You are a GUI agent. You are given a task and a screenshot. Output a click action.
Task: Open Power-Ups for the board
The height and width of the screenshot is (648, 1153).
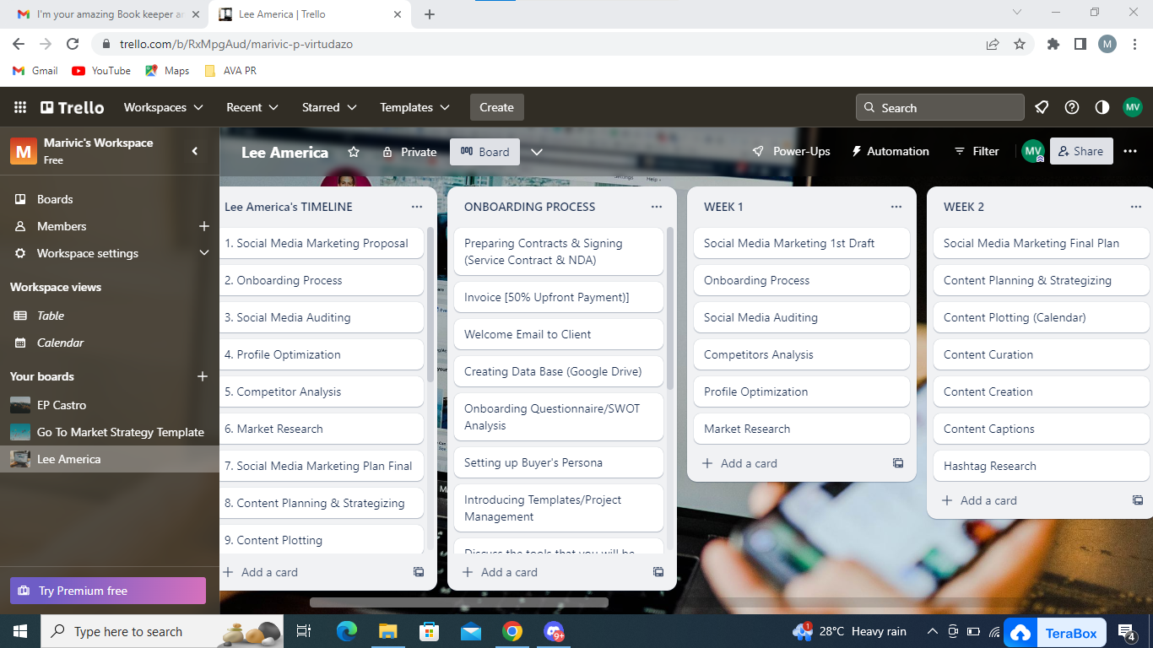click(x=791, y=151)
